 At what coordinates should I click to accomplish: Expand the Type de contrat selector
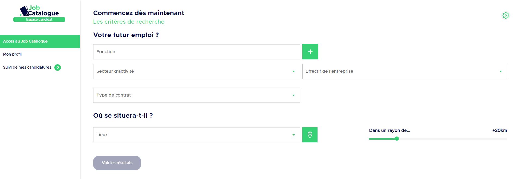click(x=196, y=95)
